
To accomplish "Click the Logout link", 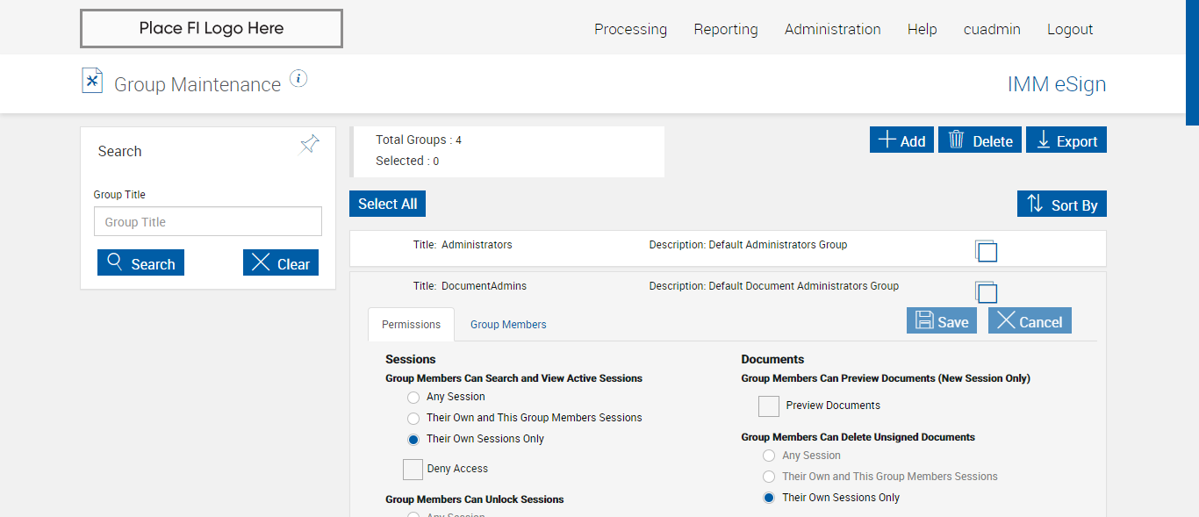I will click(1070, 29).
